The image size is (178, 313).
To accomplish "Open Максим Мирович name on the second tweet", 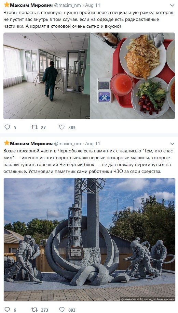I will point(31,143).
